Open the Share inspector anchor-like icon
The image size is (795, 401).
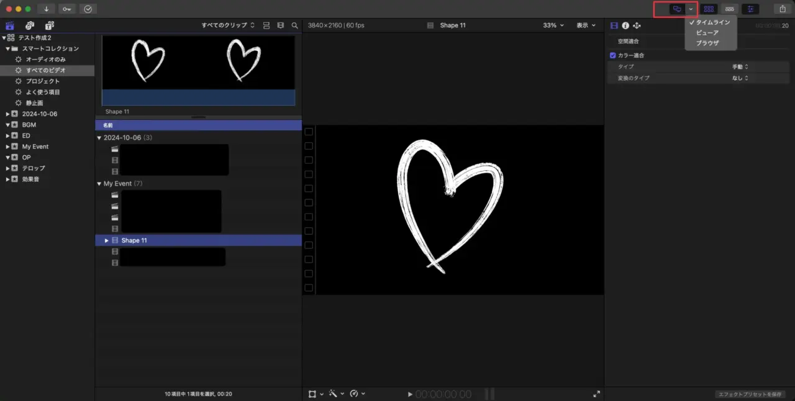point(637,25)
